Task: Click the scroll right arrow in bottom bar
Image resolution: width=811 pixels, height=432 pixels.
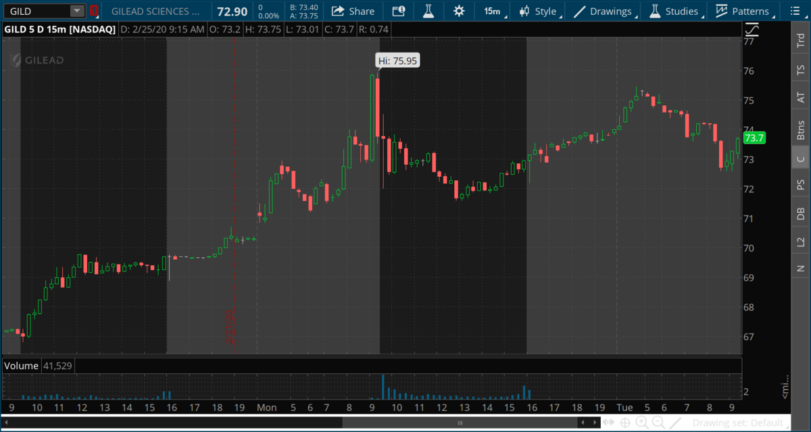Action: (594, 423)
